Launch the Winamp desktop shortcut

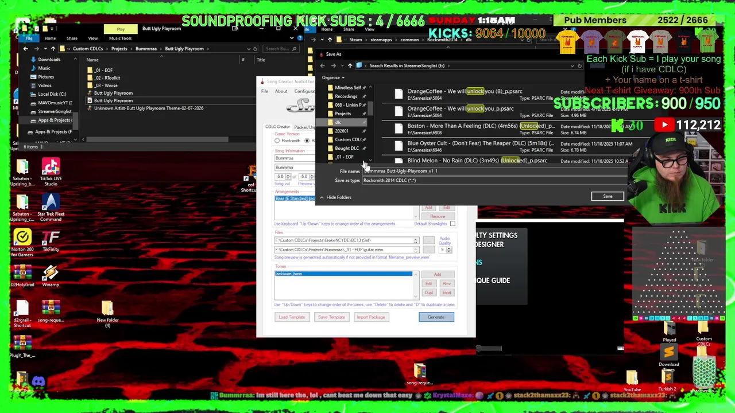[x=51, y=276]
